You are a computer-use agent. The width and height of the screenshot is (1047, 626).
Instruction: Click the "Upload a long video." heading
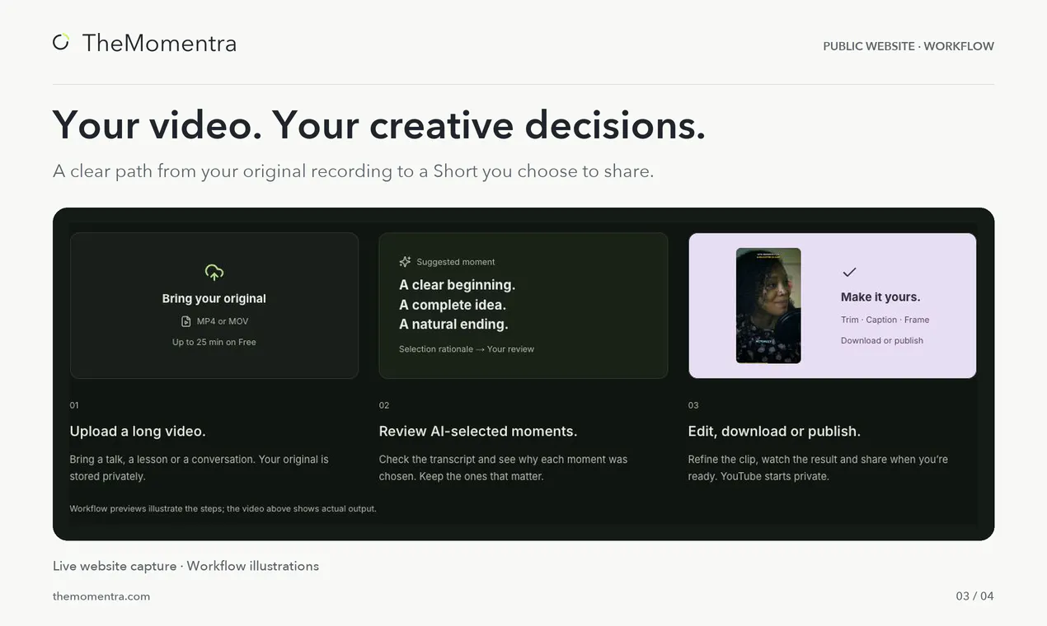(x=138, y=431)
